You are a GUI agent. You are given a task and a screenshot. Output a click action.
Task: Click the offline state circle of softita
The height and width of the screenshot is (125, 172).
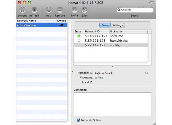[79, 45]
